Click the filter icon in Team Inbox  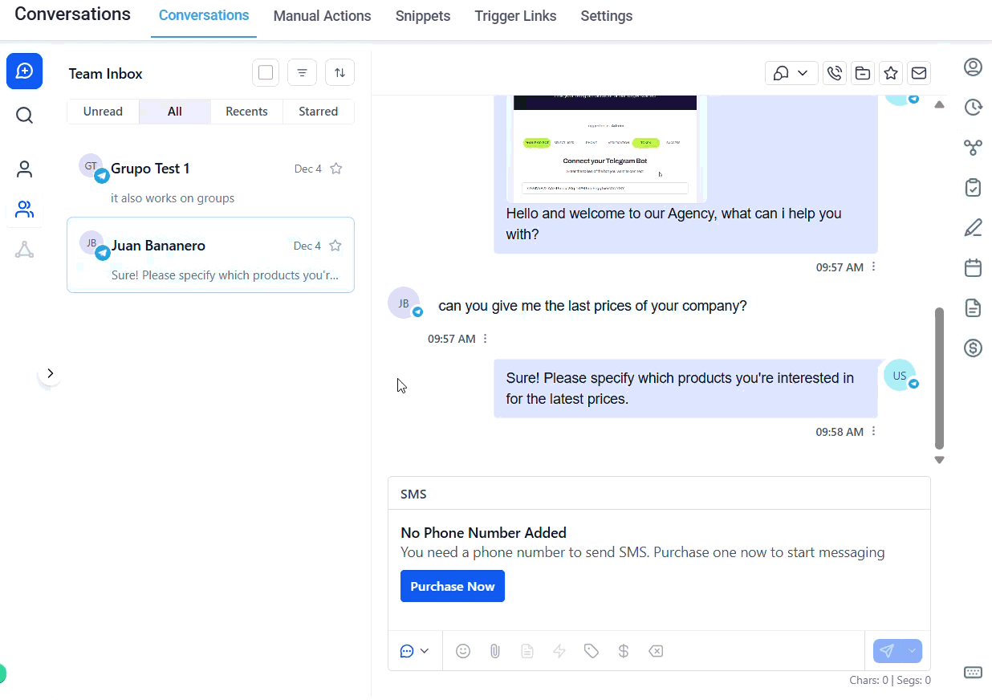pyautogui.click(x=302, y=73)
